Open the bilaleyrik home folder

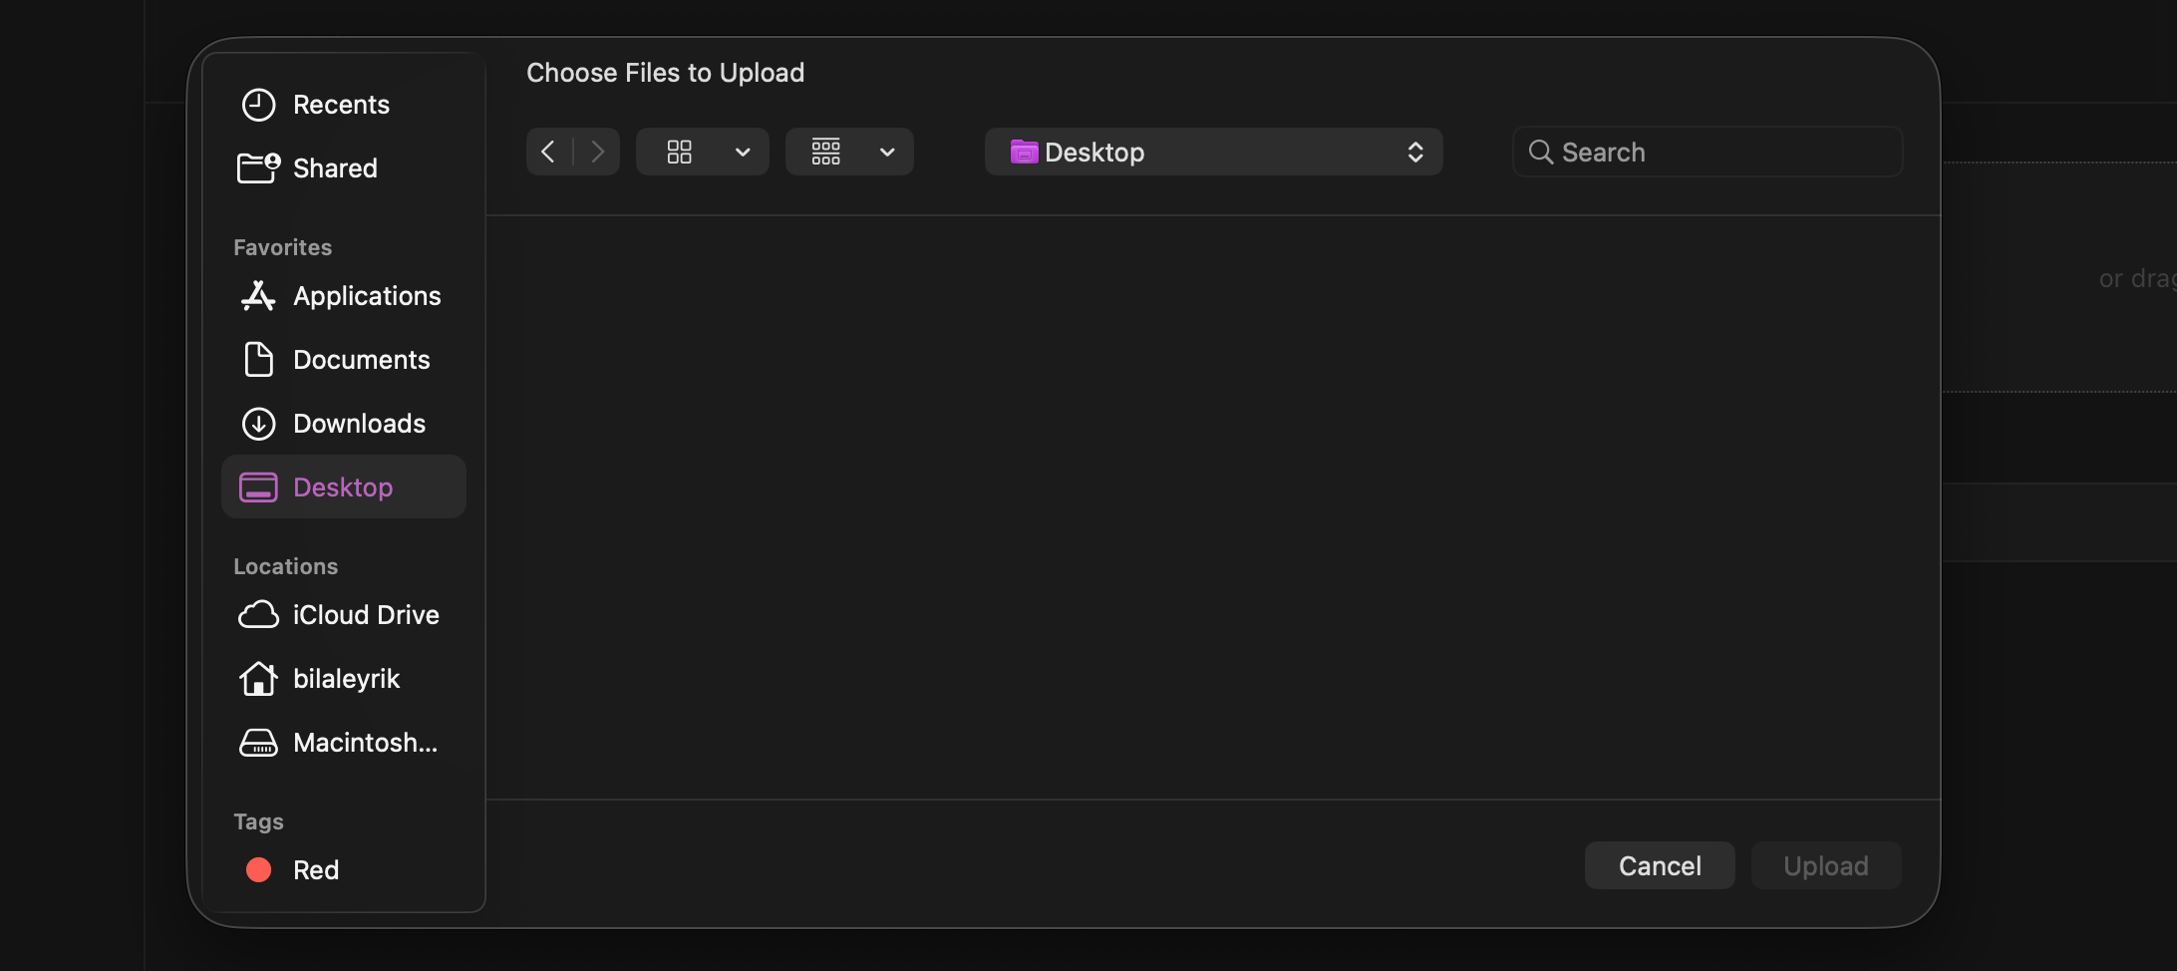tap(343, 679)
